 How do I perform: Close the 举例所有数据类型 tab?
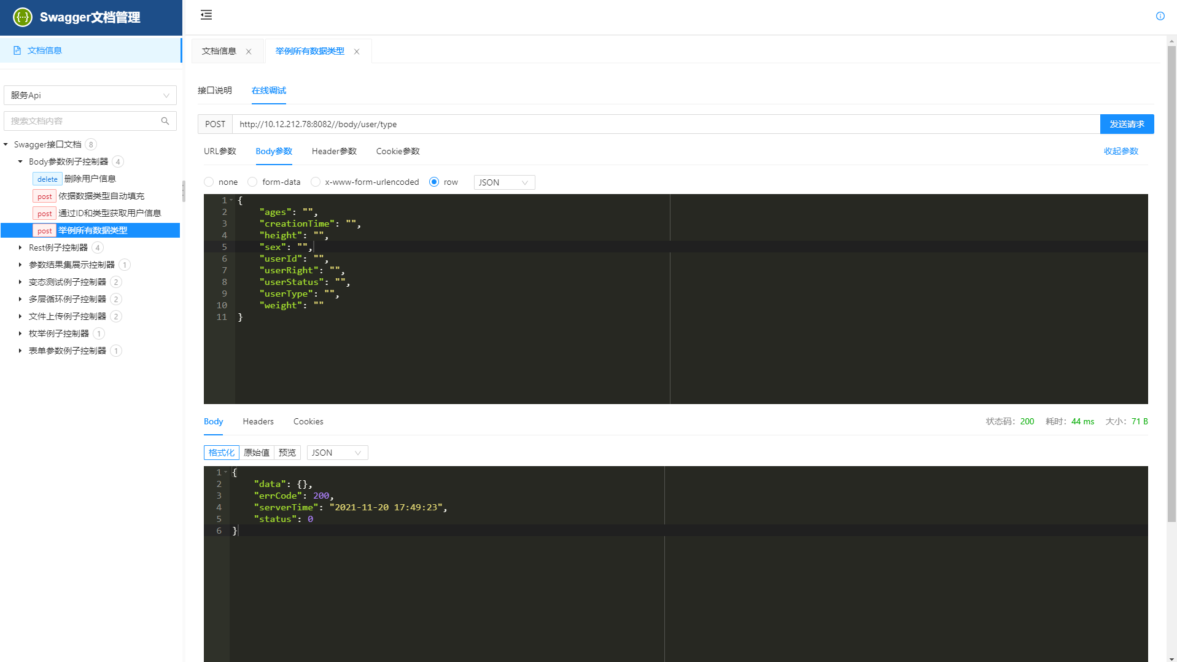[x=357, y=52]
